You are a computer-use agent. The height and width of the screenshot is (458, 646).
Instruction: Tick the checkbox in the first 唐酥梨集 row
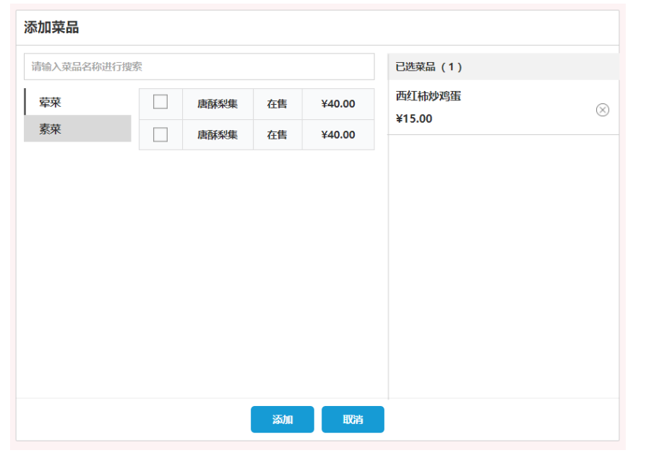coord(160,102)
